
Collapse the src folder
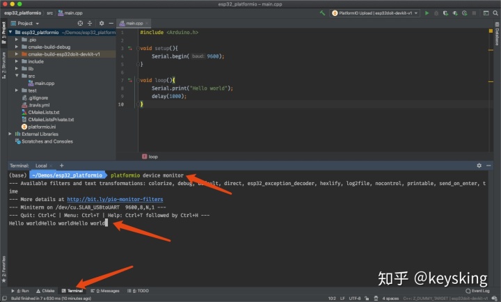pos(17,76)
